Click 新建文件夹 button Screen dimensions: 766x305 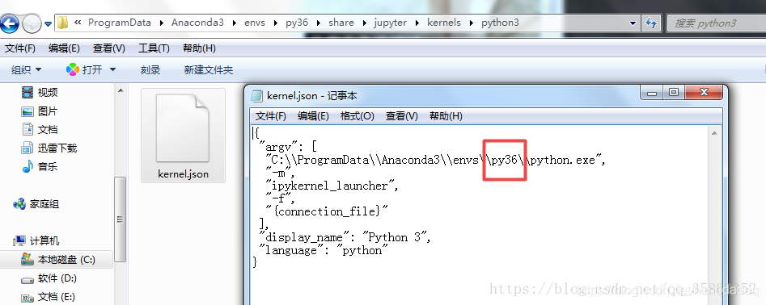[209, 70]
